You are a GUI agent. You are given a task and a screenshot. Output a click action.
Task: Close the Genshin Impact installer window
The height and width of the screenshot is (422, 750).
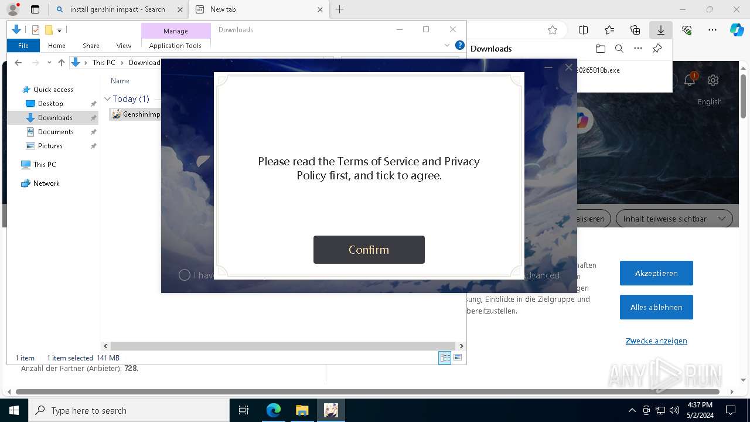coord(568,67)
